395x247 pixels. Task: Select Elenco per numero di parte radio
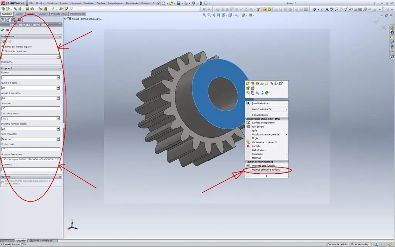click(3, 47)
